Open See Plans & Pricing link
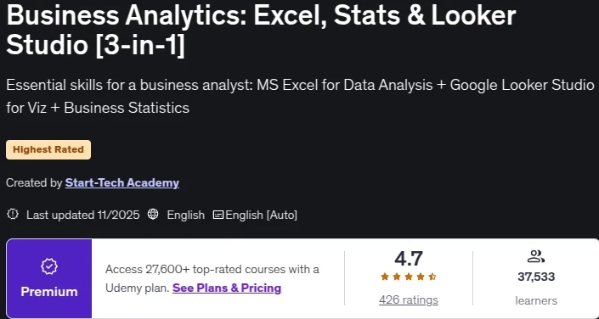This screenshot has height=319, width=599. pos(227,288)
